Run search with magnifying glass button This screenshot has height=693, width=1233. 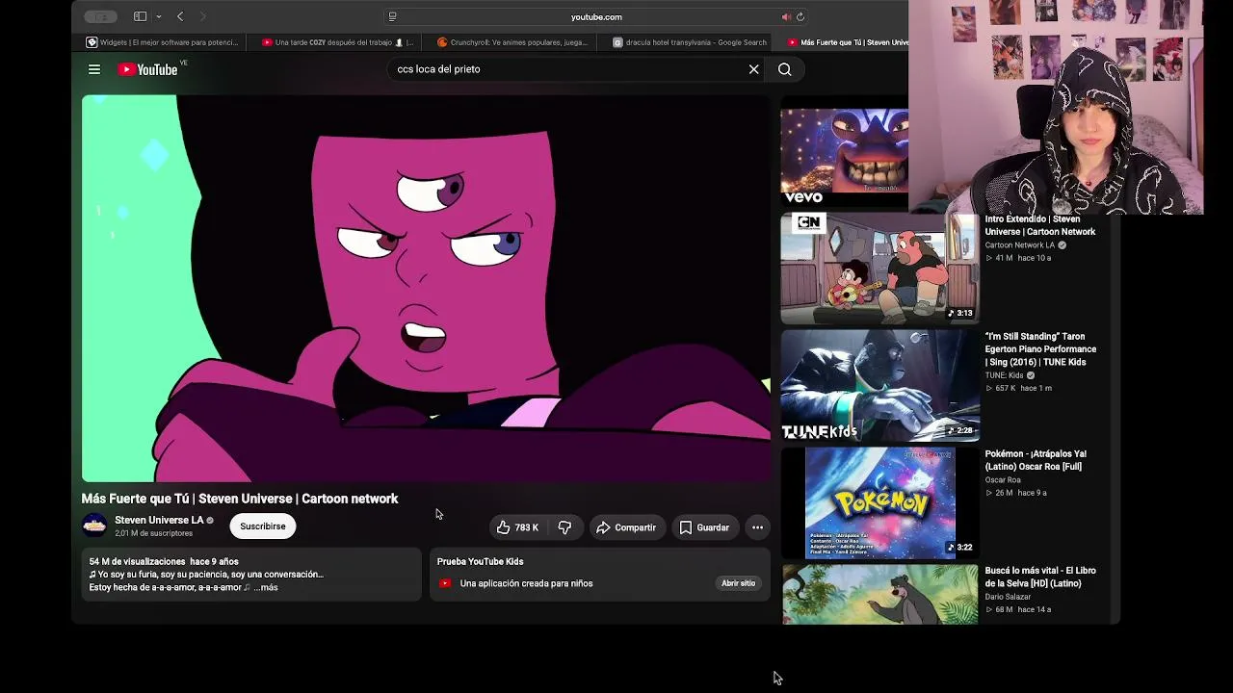tap(785, 69)
